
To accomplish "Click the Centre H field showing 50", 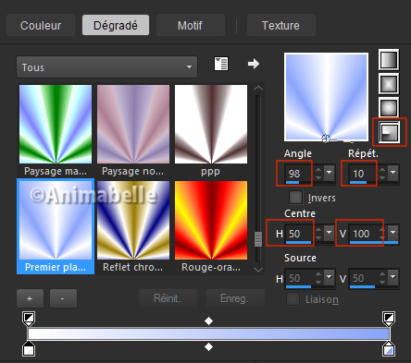I will [x=298, y=234].
